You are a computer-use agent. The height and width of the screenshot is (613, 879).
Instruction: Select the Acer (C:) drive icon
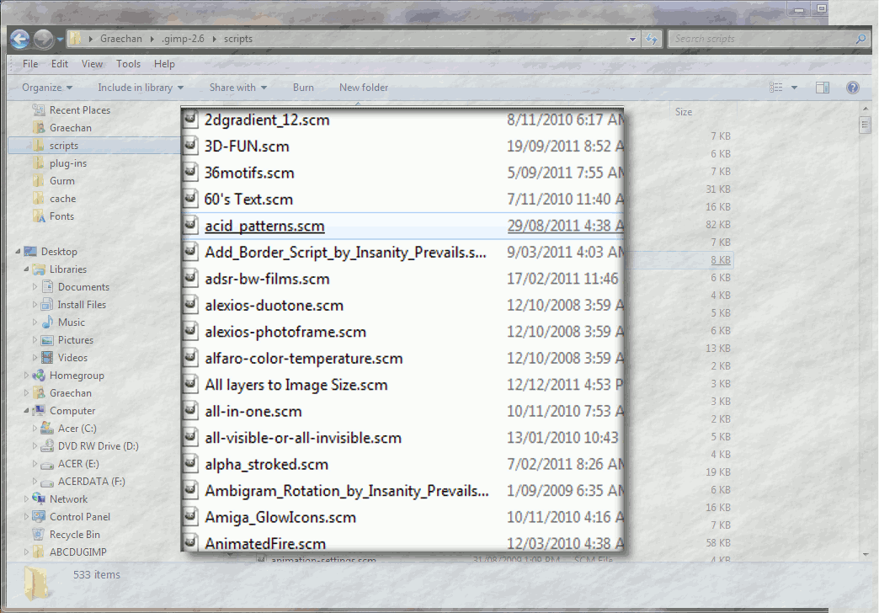pos(48,429)
